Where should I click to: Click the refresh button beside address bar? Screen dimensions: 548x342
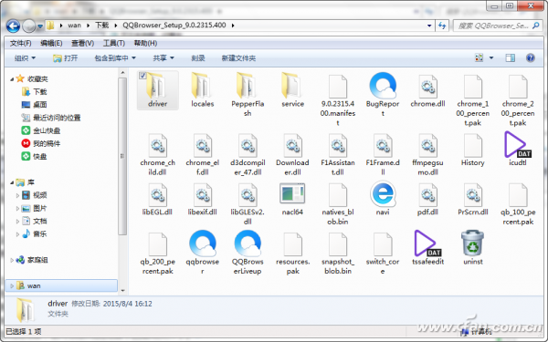click(x=442, y=26)
